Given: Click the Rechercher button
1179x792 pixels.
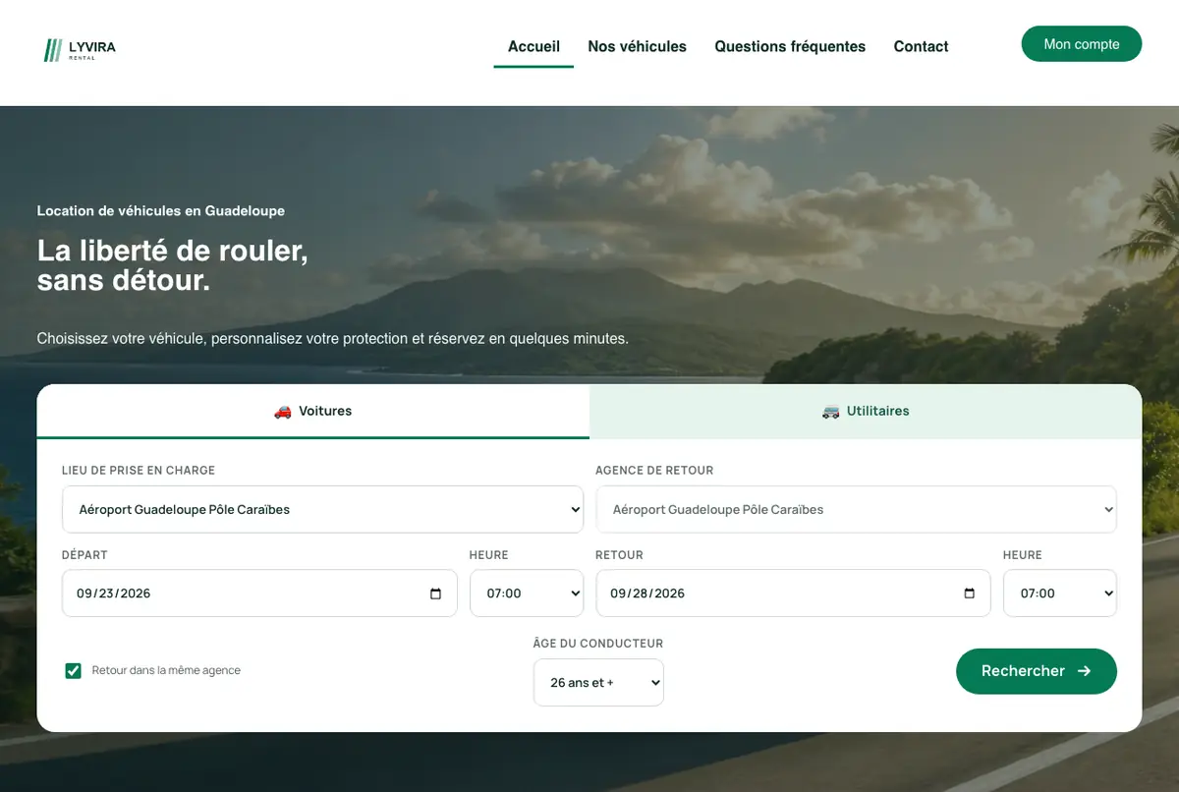Looking at the screenshot, I should point(1037,671).
